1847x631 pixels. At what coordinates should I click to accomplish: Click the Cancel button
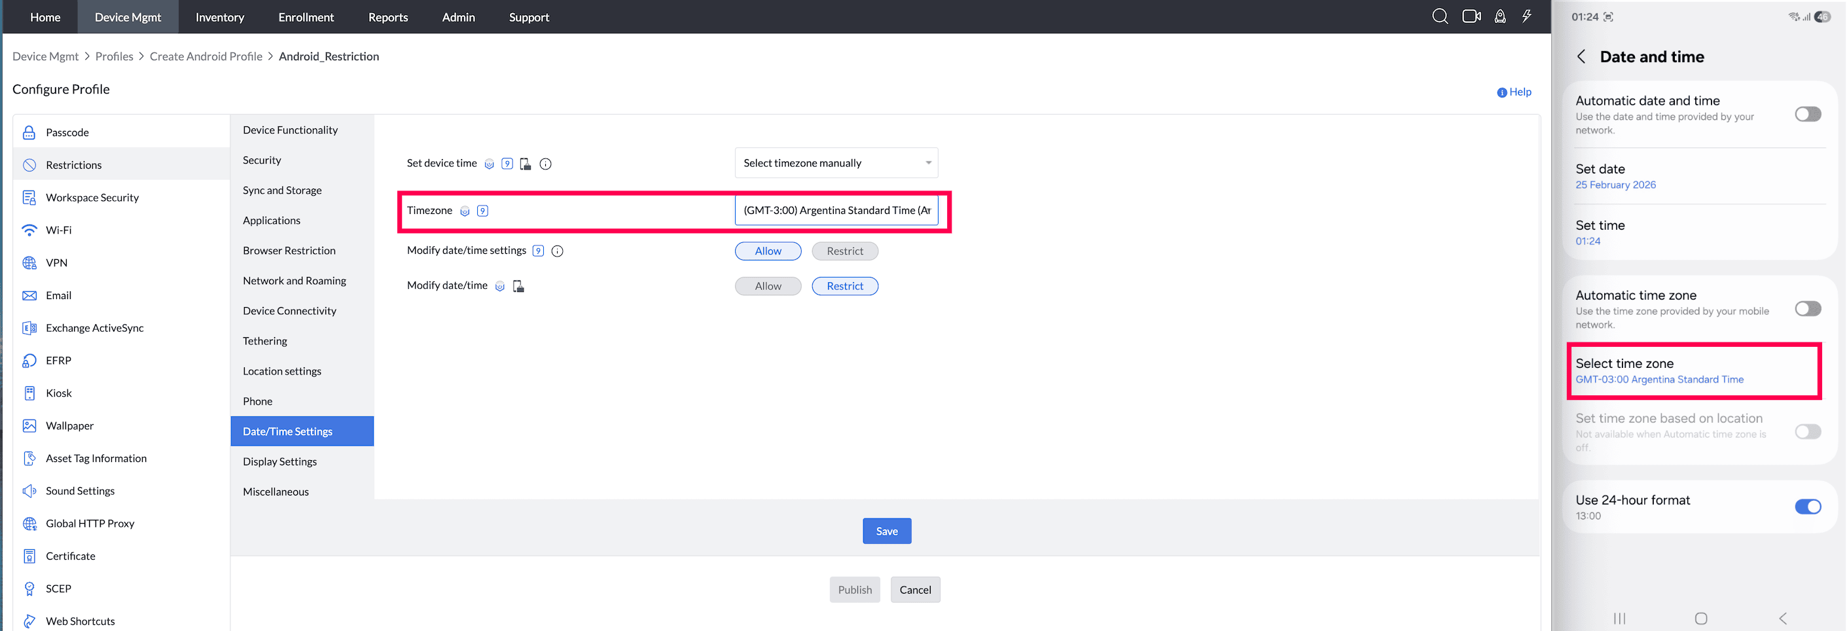[915, 590]
